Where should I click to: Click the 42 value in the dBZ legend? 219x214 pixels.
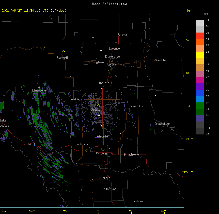click(x=207, y=77)
